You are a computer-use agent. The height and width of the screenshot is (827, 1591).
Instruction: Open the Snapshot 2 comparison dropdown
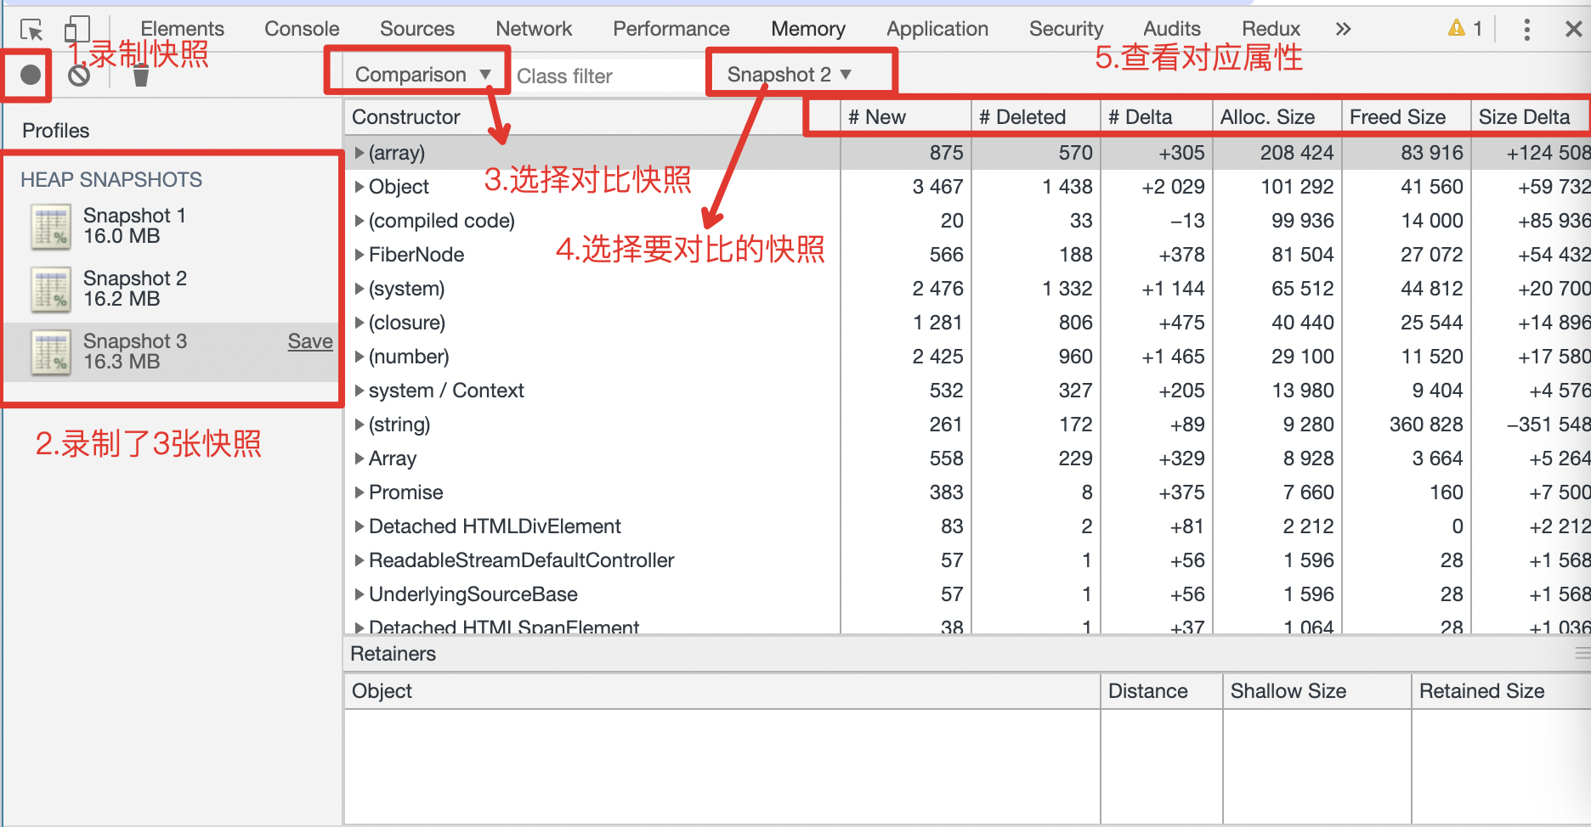[x=789, y=75]
